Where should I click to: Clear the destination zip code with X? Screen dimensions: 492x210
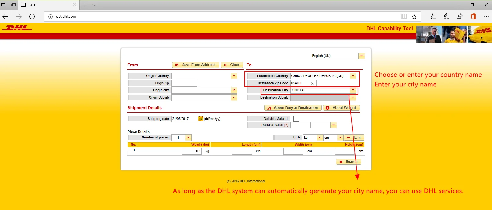point(312,83)
